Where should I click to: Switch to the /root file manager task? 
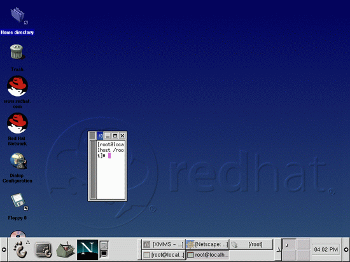pos(251,245)
